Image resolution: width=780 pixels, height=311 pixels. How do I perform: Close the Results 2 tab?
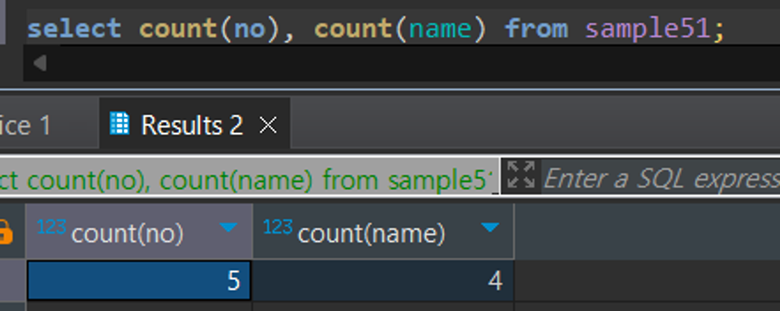(x=268, y=126)
